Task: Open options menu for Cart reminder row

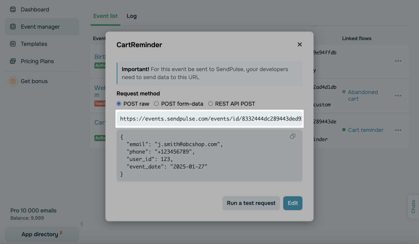Action: pos(398,130)
